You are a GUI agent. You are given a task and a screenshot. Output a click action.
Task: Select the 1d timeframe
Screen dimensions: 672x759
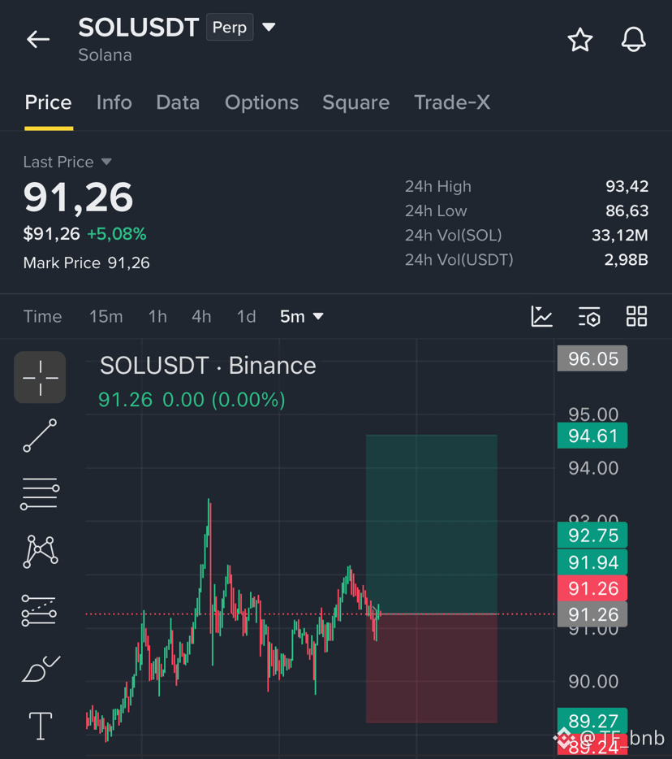coord(246,317)
